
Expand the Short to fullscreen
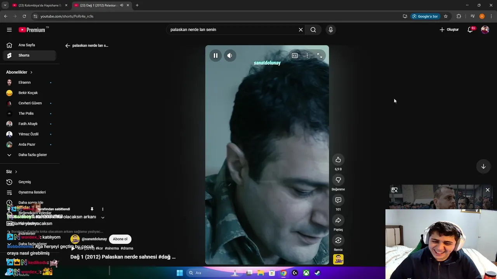(x=320, y=55)
